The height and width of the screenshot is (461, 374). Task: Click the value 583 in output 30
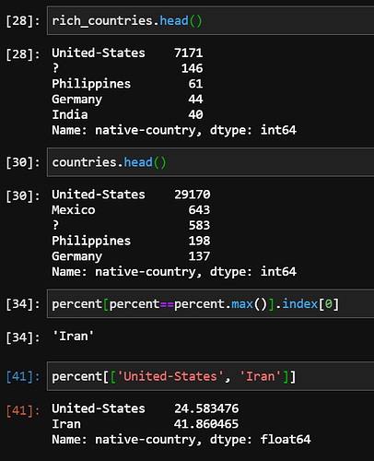pos(199,225)
